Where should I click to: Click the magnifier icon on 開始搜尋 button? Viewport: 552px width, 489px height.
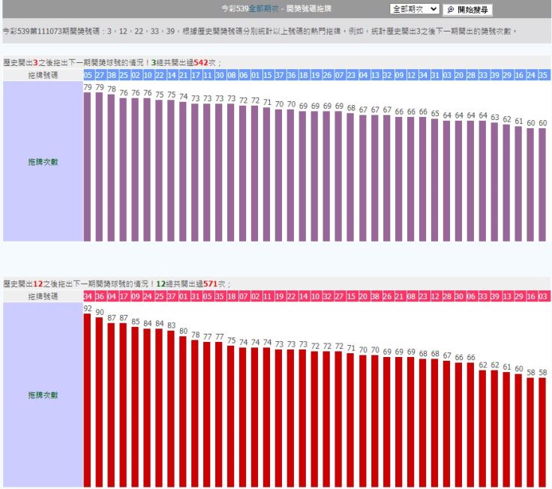(450, 10)
